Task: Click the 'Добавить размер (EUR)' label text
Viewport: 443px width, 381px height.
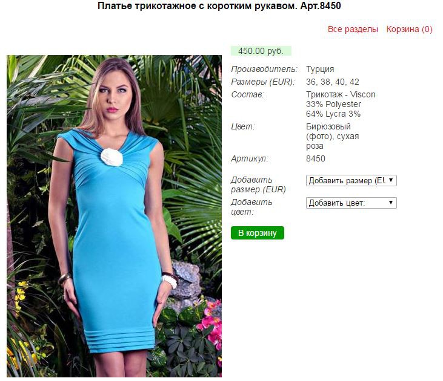Action: [x=258, y=184]
